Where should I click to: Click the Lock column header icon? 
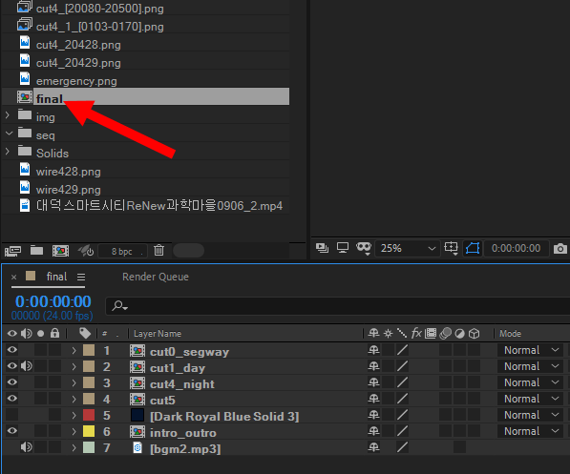point(54,333)
